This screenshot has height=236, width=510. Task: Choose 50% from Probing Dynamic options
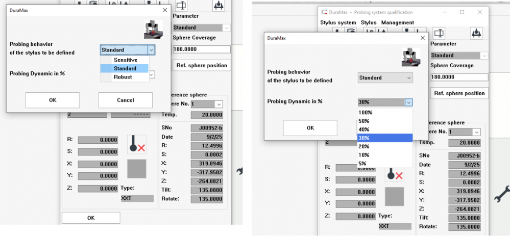[365, 121]
